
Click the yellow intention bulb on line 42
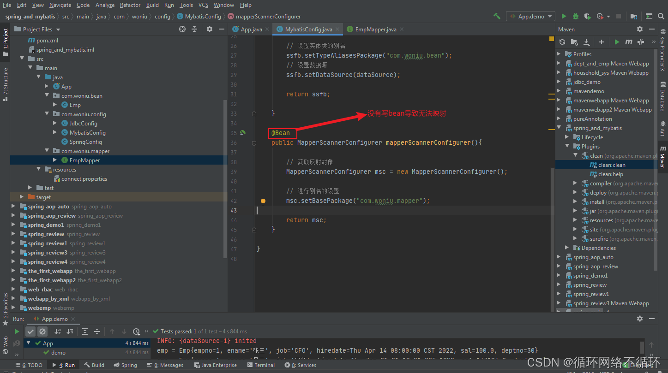[x=263, y=201]
